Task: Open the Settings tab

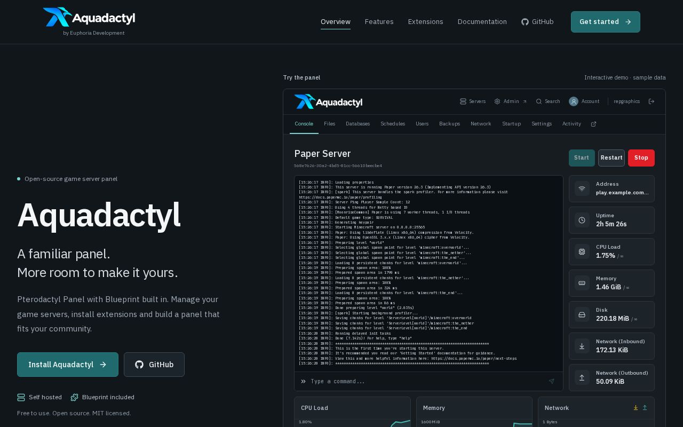Action: point(542,124)
